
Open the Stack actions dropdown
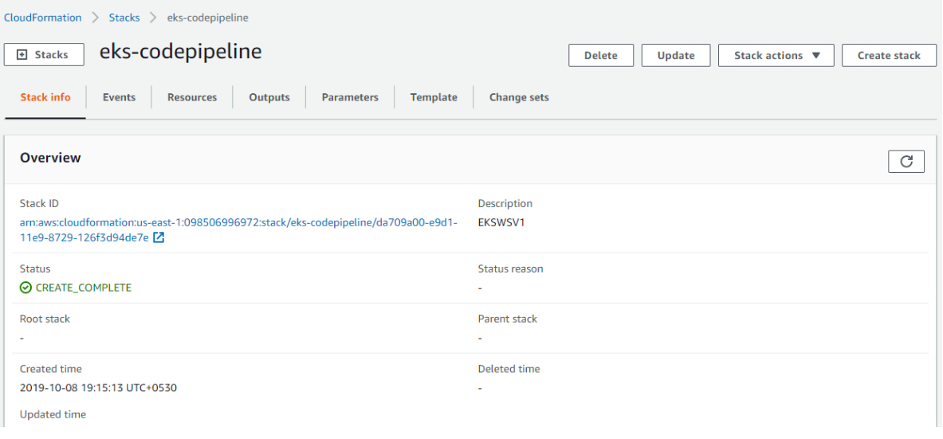click(x=776, y=55)
